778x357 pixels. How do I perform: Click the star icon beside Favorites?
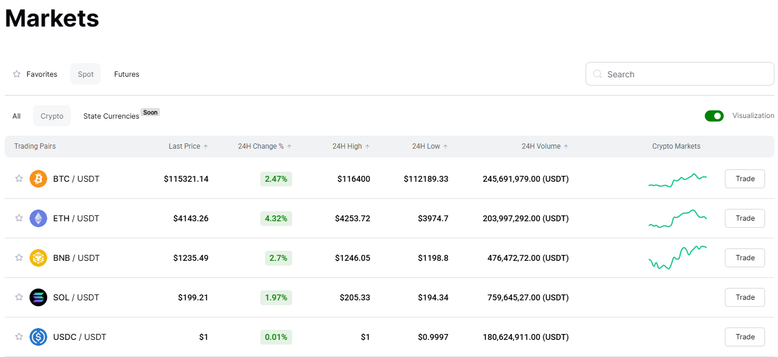coord(17,74)
